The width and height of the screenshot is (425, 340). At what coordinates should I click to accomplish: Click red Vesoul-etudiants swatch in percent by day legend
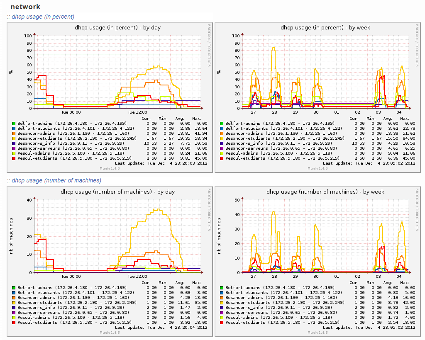14,158
